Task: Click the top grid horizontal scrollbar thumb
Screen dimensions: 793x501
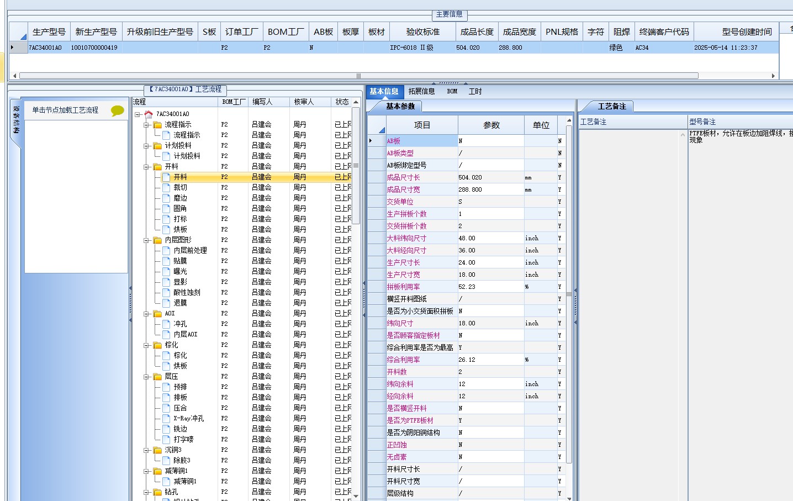Action: click(359, 76)
